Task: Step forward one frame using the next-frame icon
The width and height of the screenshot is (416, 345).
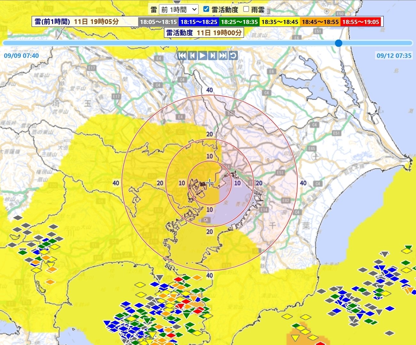Action: click(x=212, y=56)
